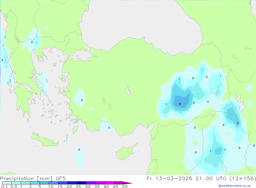This screenshot has width=256, height=188.
Task: Choose the 20–25 mm dark blue legend swatch
Action: point(72,183)
